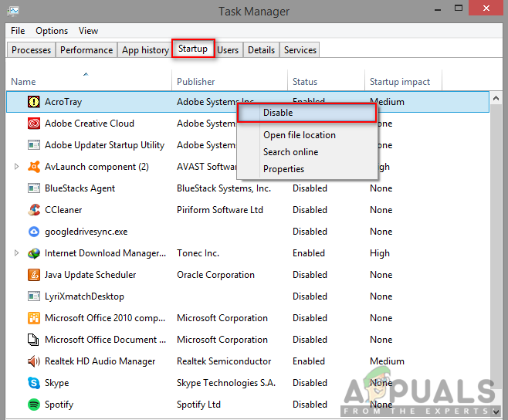Expand the Internet Download Manager group

point(17,253)
